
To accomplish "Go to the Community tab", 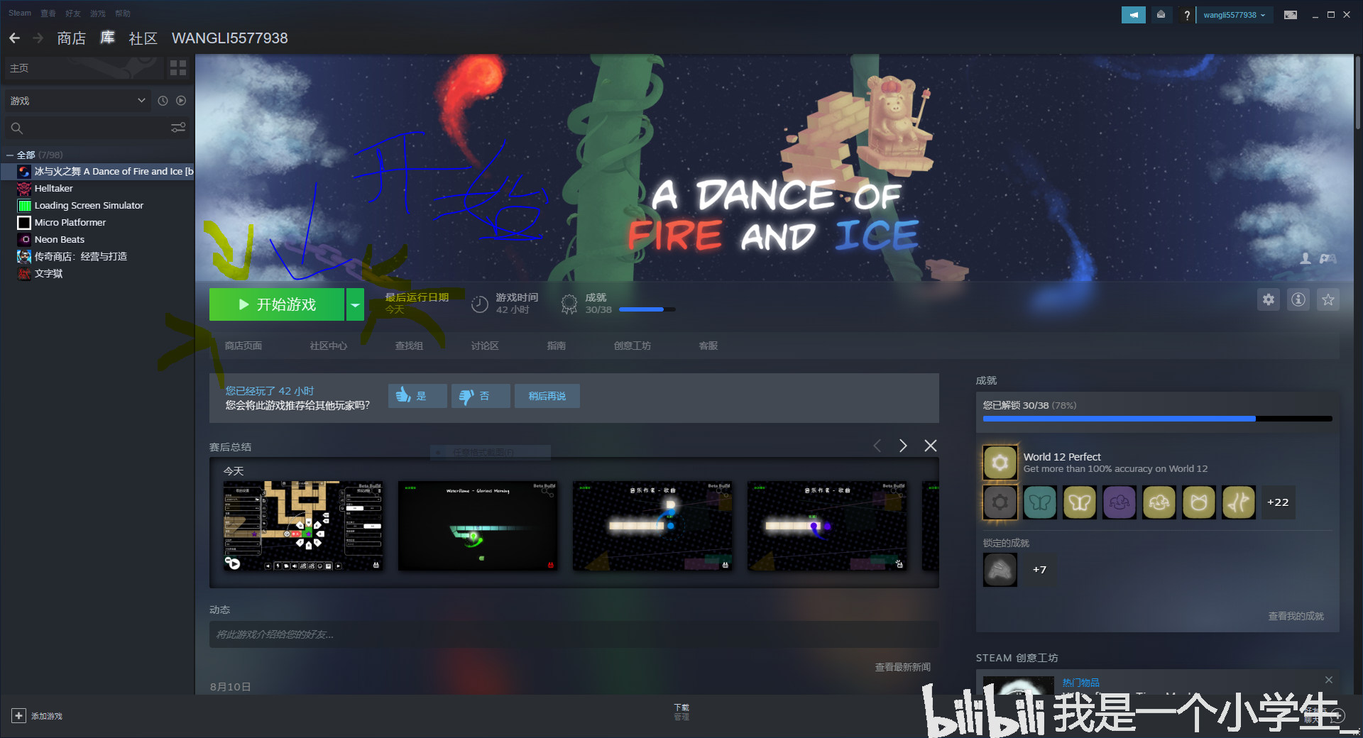I will pyautogui.click(x=143, y=38).
